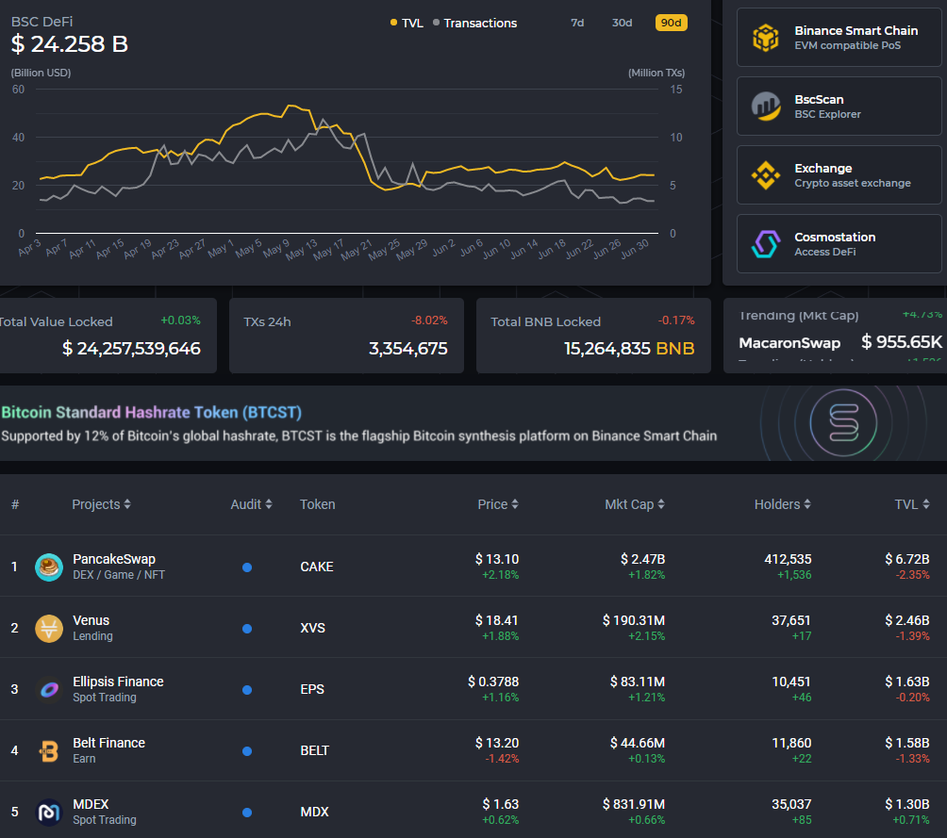Click the MDEX project logo icon
The width and height of the screenshot is (947, 838).
tap(49, 812)
